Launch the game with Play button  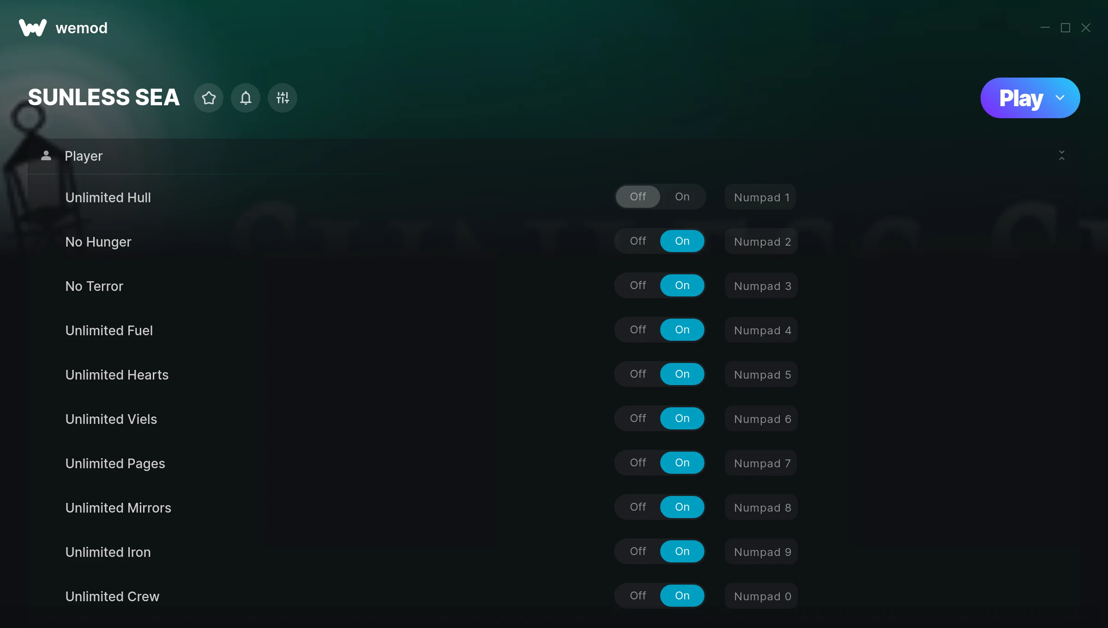1021,98
